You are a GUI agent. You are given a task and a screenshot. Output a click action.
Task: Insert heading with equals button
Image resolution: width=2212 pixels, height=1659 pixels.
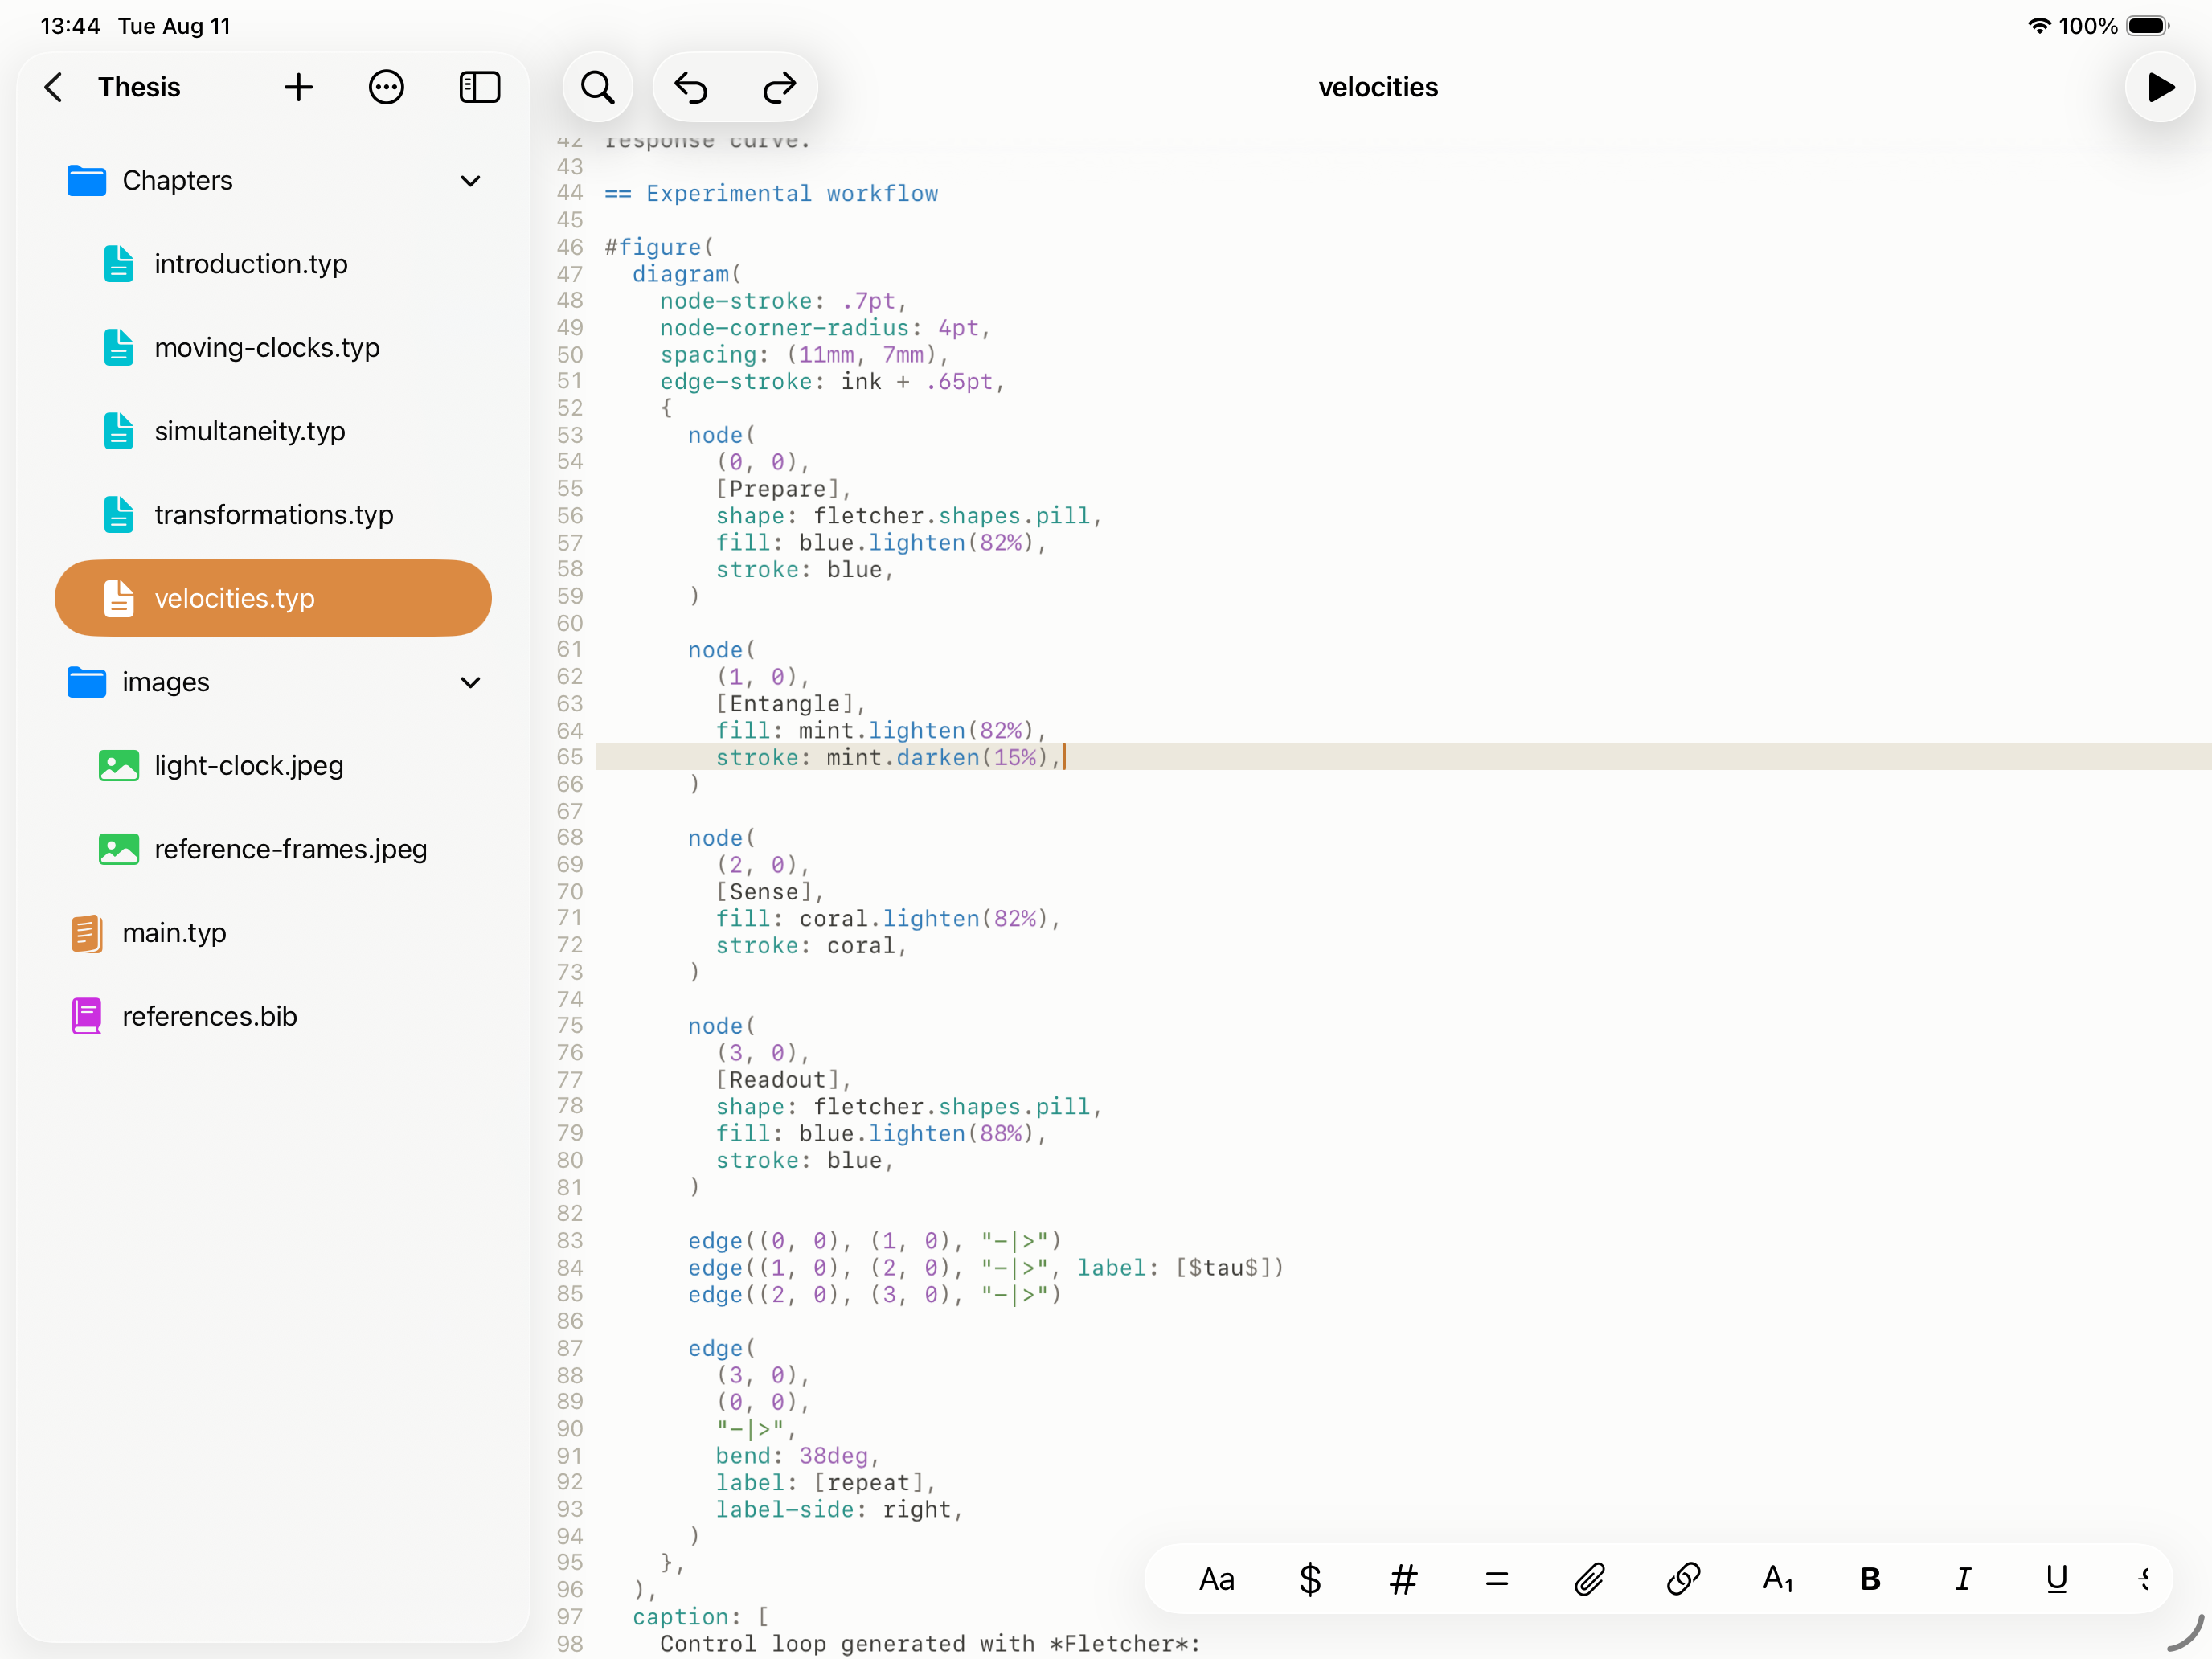click(1496, 1579)
